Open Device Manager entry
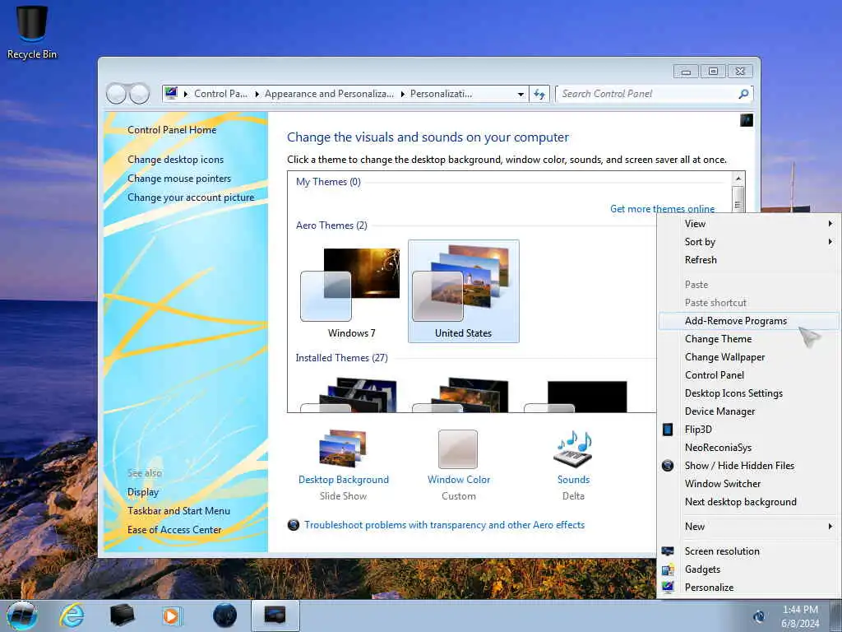The width and height of the screenshot is (842, 632). [748, 411]
